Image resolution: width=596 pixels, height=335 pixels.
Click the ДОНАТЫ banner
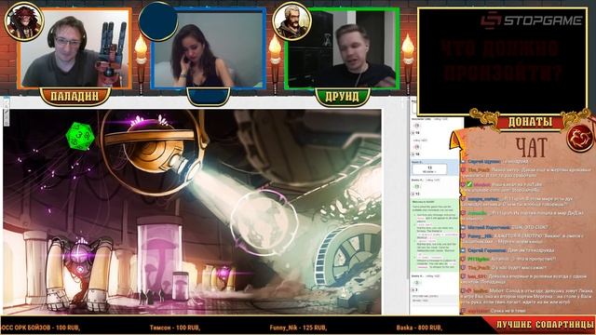[530, 122]
